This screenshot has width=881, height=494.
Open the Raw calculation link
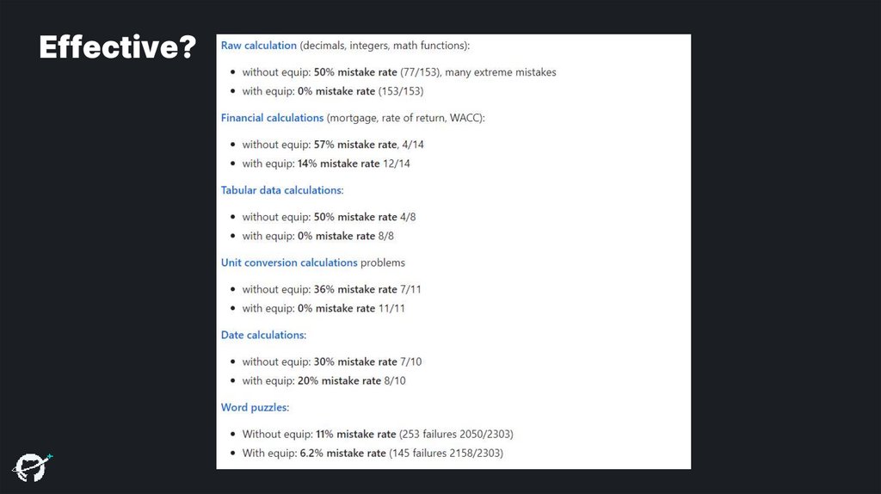click(x=259, y=45)
